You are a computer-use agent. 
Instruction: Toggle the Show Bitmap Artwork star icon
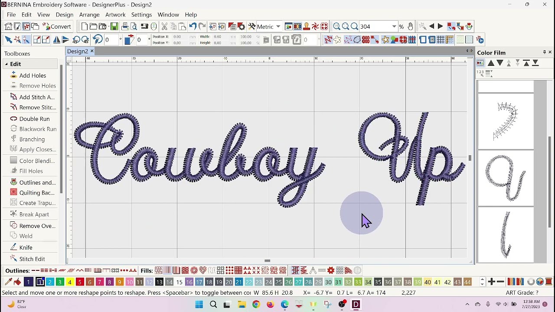(x=385, y=40)
